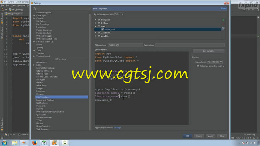Toggle the Zen XSL group checkbox

click(x=99, y=36)
